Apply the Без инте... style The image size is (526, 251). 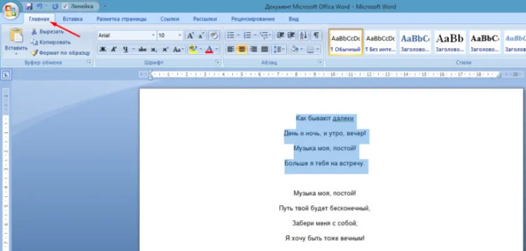[380, 42]
